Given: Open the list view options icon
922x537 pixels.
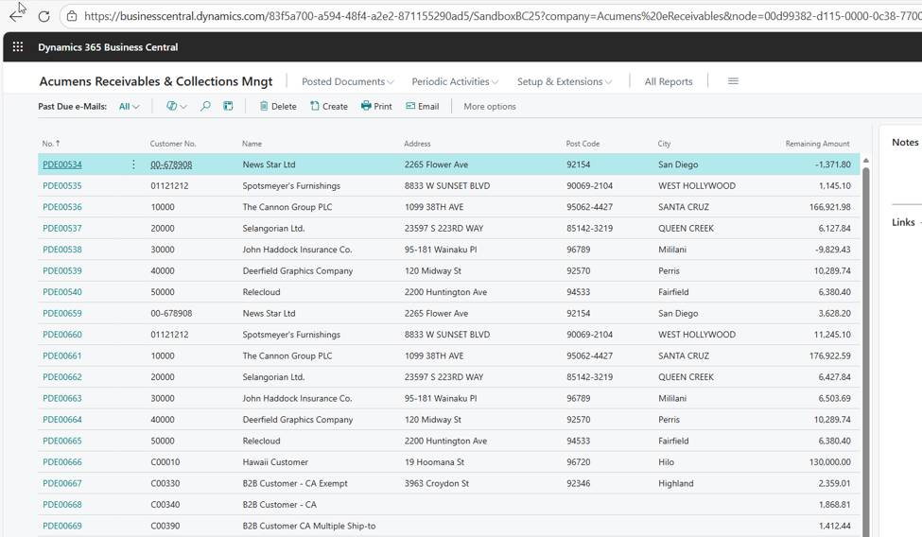Looking at the screenshot, I should click(172, 106).
